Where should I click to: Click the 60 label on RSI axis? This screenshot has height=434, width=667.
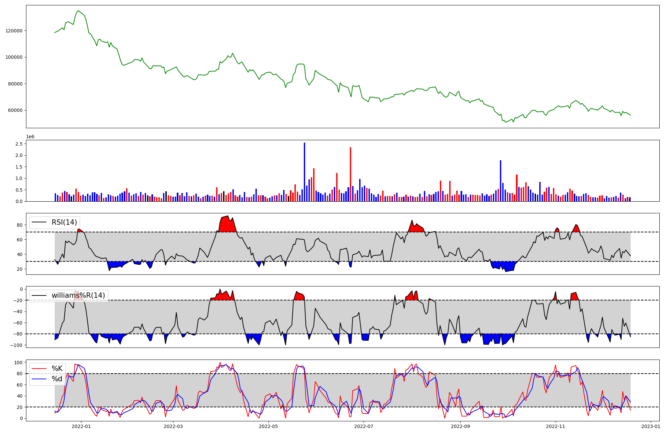click(20, 240)
